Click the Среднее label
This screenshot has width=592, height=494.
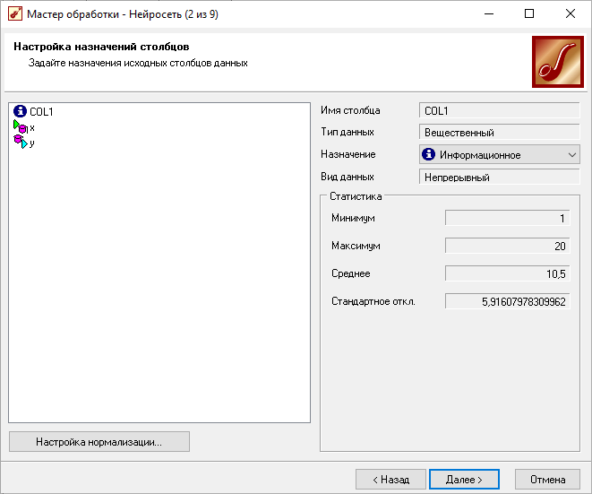pos(351,273)
